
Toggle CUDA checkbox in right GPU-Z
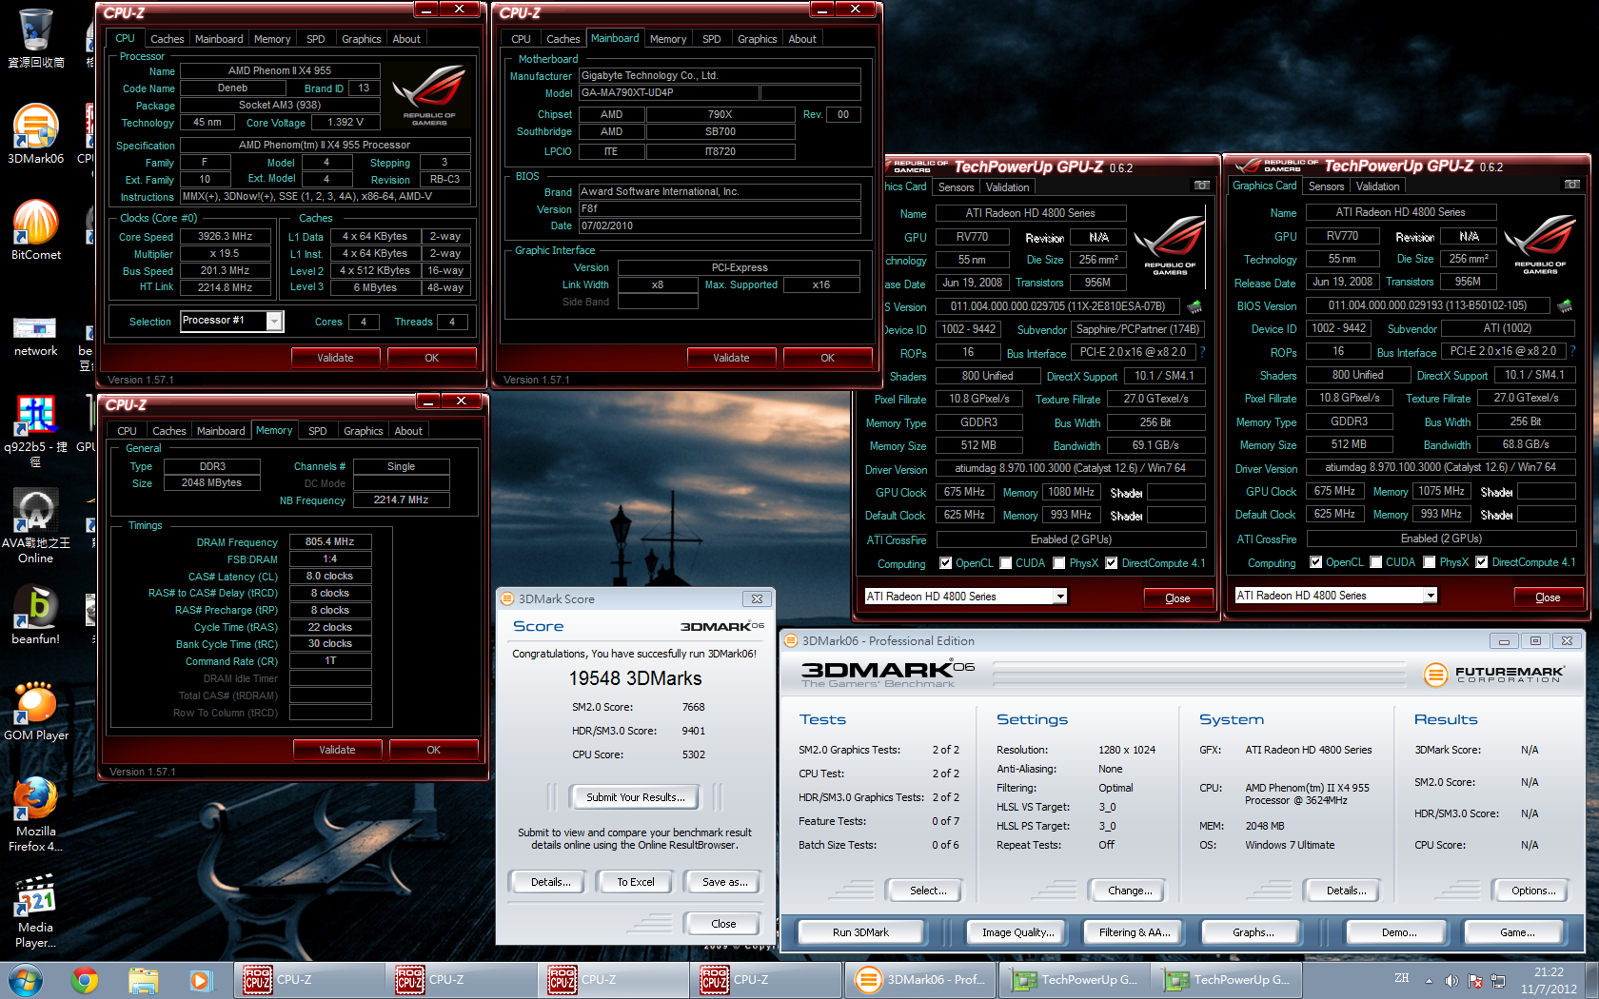pyautogui.click(x=1375, y=562)
